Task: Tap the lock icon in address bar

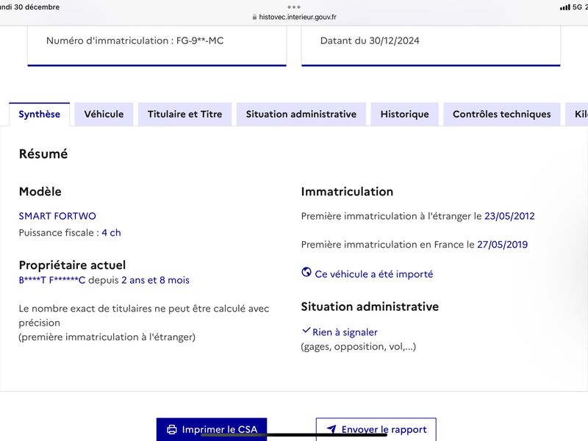Action: (x=254, y=17)
